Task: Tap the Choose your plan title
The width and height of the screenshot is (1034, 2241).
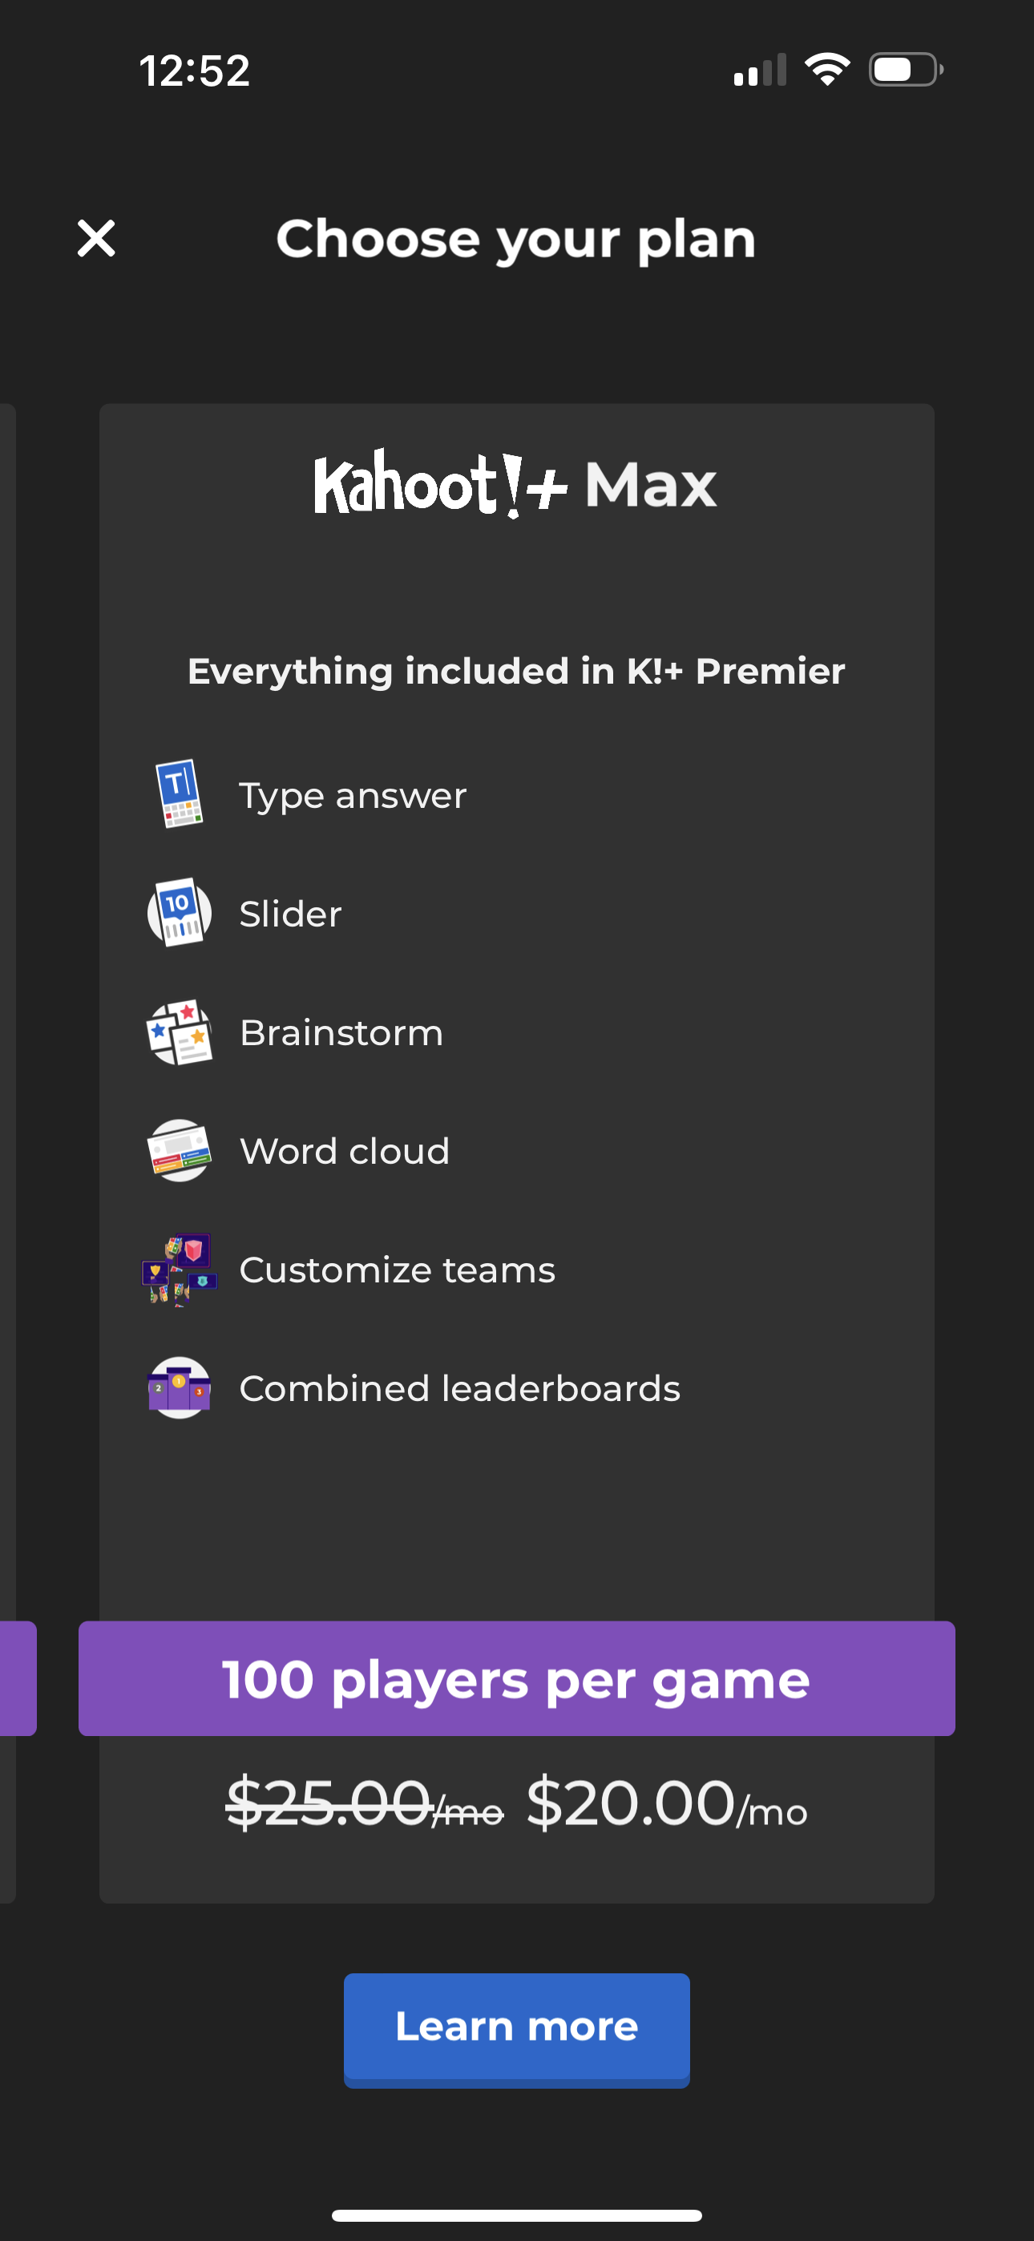Action: click(517, 237)
